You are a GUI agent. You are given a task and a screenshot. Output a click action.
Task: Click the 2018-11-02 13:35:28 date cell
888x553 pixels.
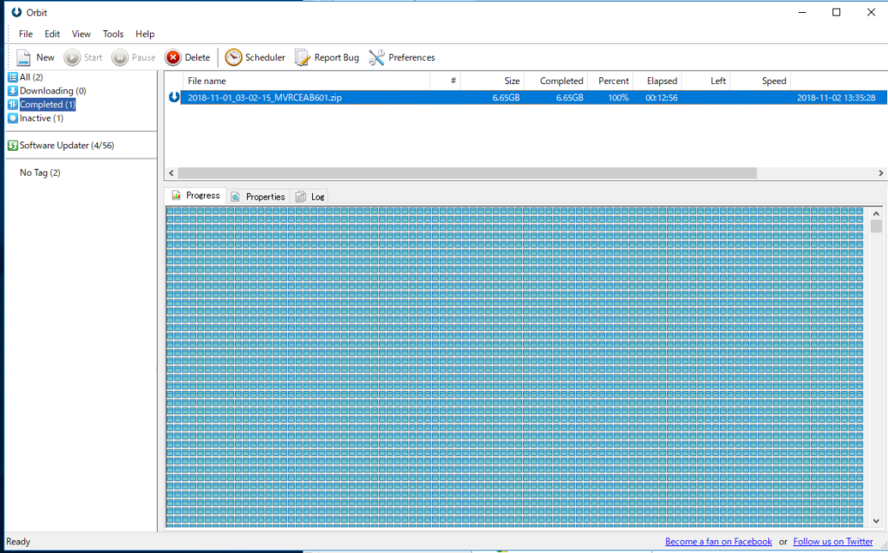coord(836,97)
